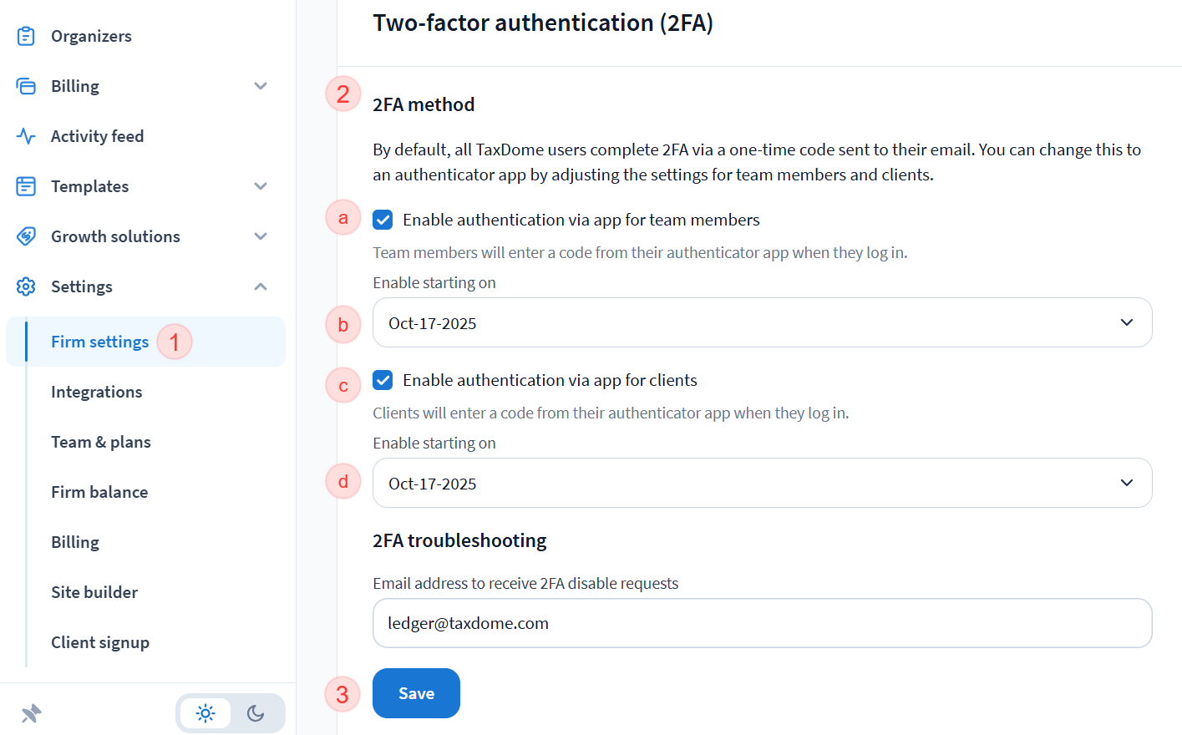Screen dimensions: 1182x735
Task: Open Integrations settings page
Action: (96, 392)
